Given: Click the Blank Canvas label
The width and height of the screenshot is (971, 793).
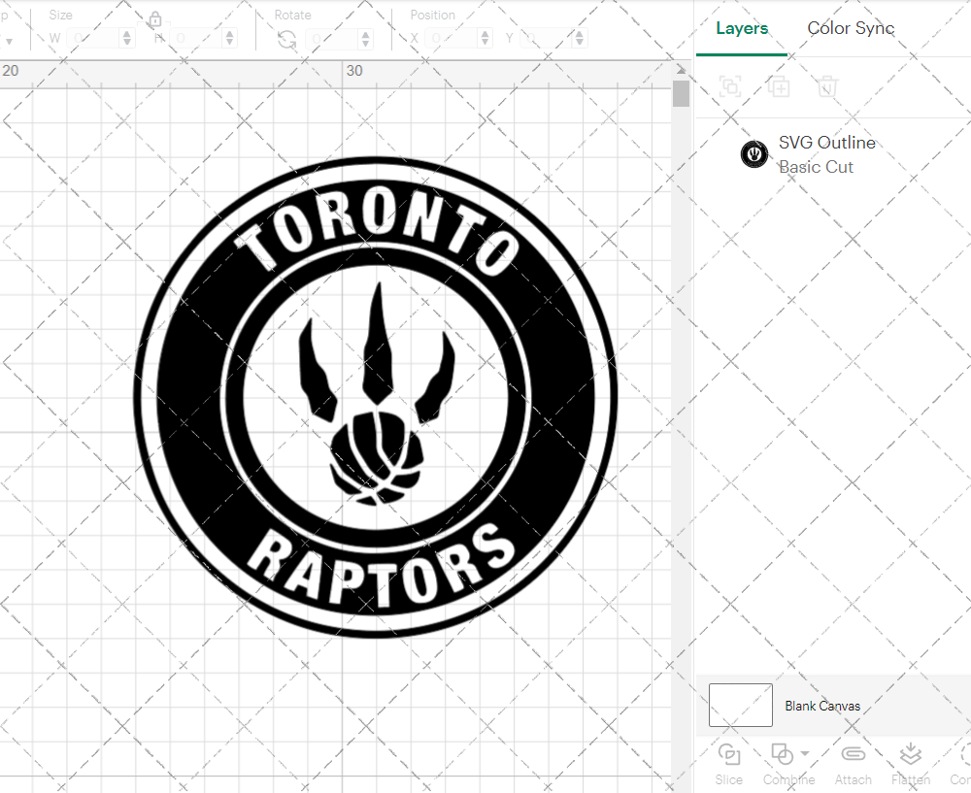Looking at the screenshot, I should pyautogui.click(x=822, y=706).
